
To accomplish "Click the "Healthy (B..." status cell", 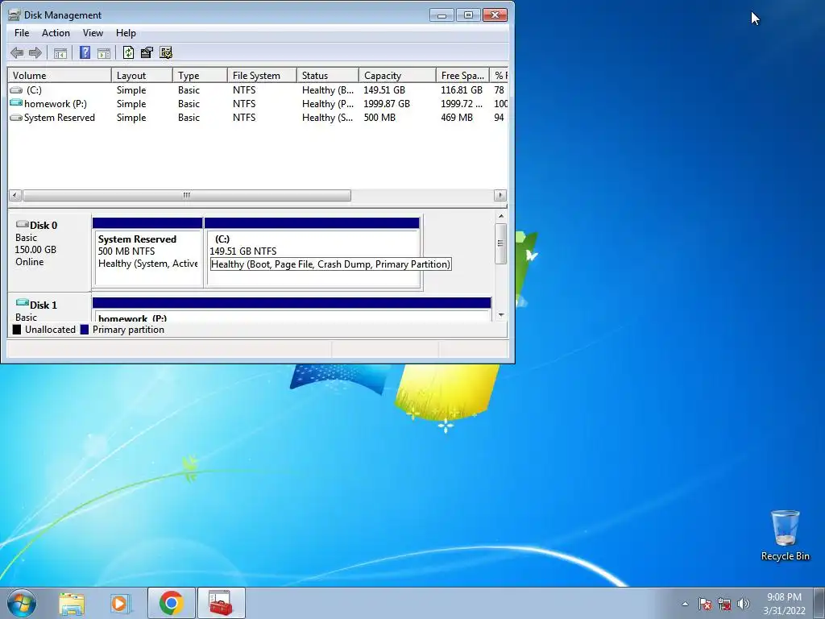I will [327, 90].
